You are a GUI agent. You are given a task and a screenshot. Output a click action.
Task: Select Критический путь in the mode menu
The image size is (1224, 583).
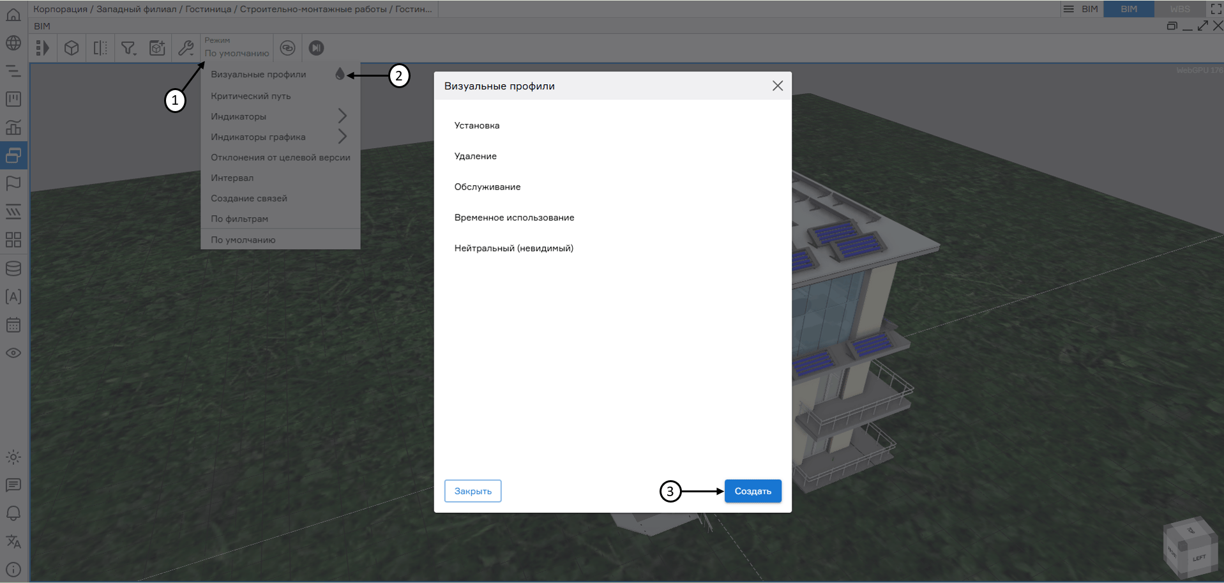click(250, 95)
